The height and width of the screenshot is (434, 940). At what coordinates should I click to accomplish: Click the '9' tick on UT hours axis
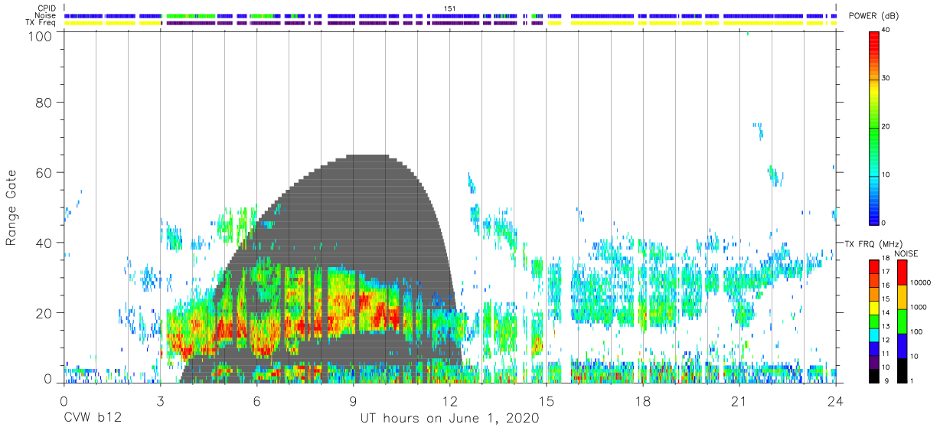[x=353, y=401]
